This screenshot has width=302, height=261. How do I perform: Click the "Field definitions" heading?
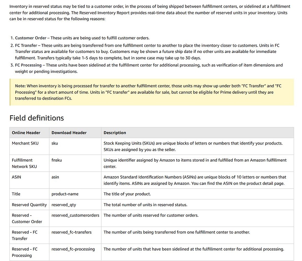pyautogui.click(x=37, y=118)
